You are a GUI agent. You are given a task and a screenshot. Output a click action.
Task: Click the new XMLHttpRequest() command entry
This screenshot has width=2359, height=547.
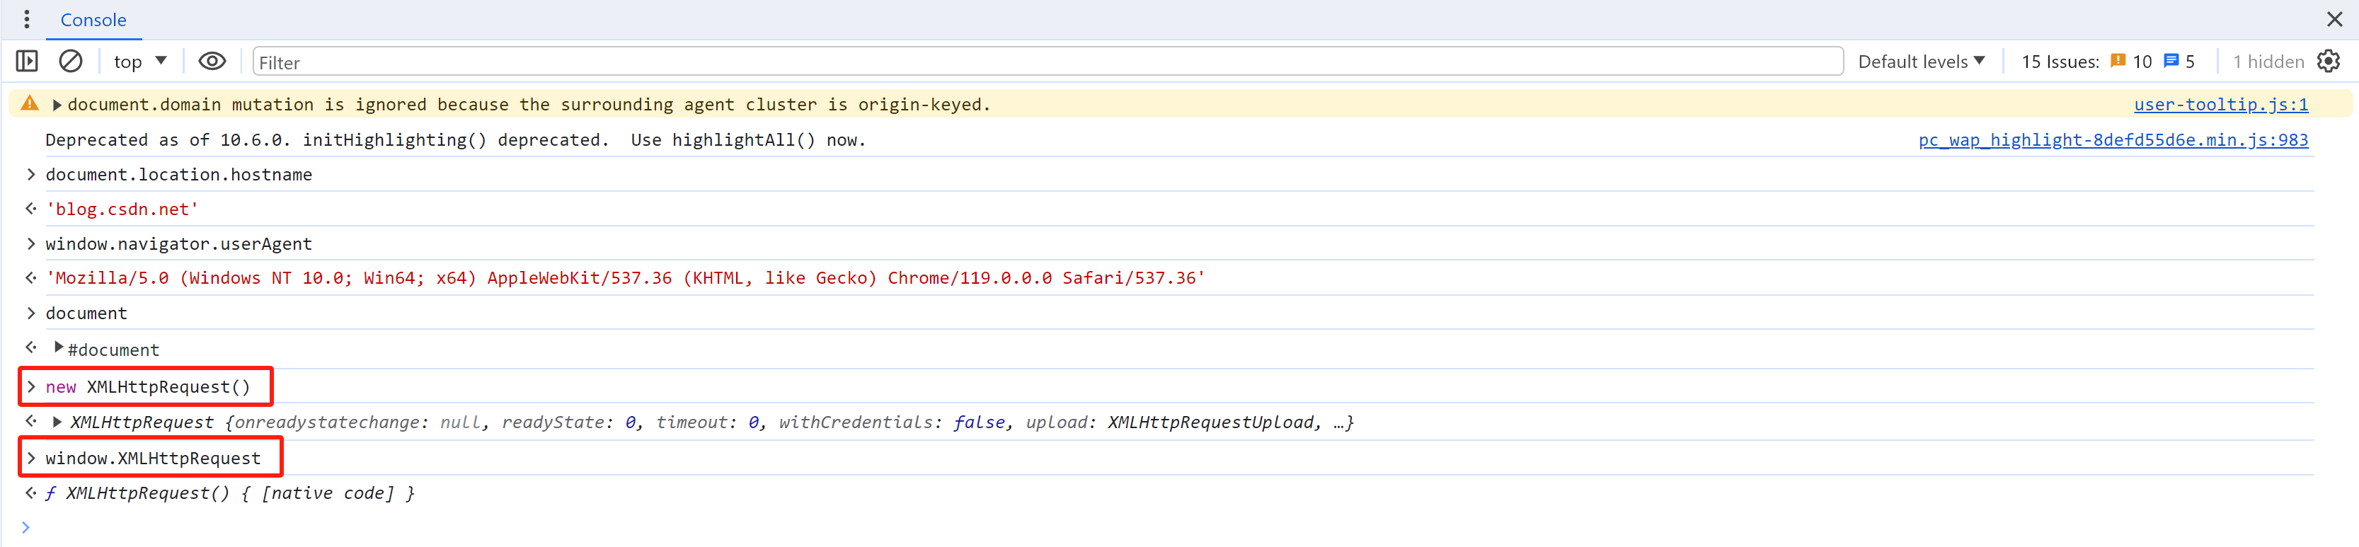click(x=147, y=386)
